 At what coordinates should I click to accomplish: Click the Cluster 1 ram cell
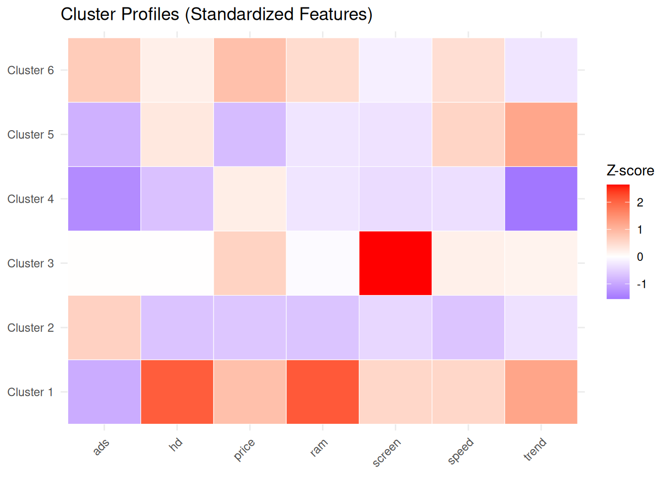coord(323,392)
